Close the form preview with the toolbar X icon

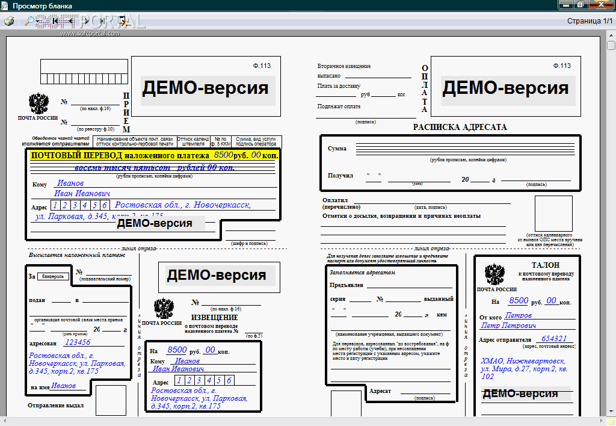[123, 21]
